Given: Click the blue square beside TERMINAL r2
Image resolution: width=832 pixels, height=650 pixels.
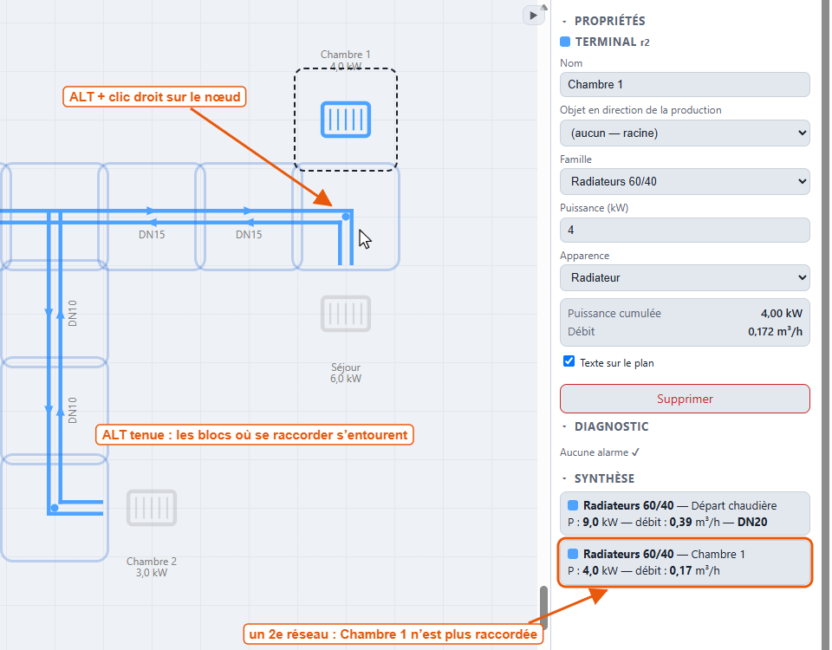Looking at the screenshot, I should (565, 42).
